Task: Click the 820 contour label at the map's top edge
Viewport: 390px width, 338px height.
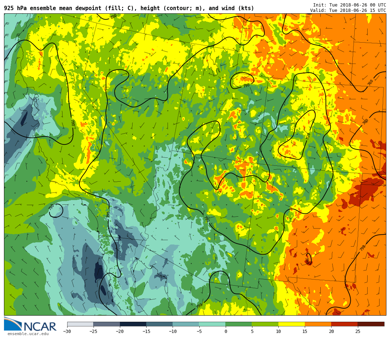Action: [x=113, y=16]
